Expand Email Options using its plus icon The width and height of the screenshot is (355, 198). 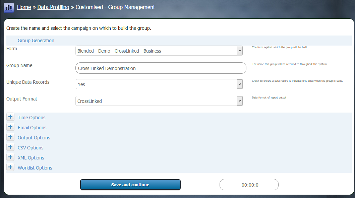click(x=10, y=127)
